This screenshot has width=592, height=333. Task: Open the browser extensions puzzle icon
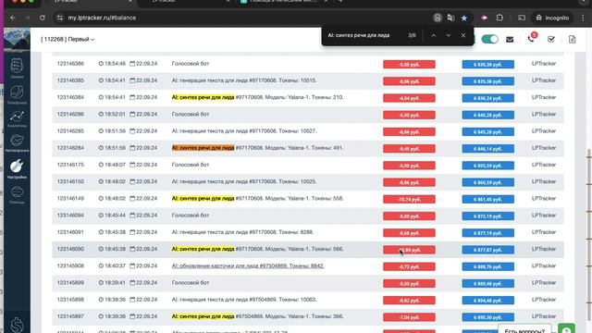pyautogui.click(x=499, y=18)
